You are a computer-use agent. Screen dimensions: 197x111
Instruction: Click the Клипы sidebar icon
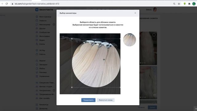click(37, 44)
